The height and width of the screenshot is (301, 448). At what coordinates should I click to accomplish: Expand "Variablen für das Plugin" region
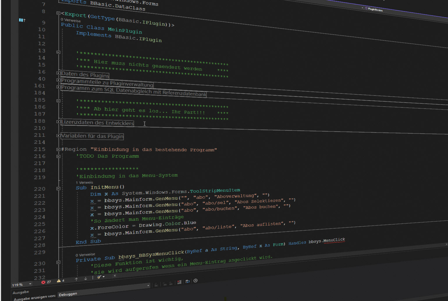tap(58, 136)
